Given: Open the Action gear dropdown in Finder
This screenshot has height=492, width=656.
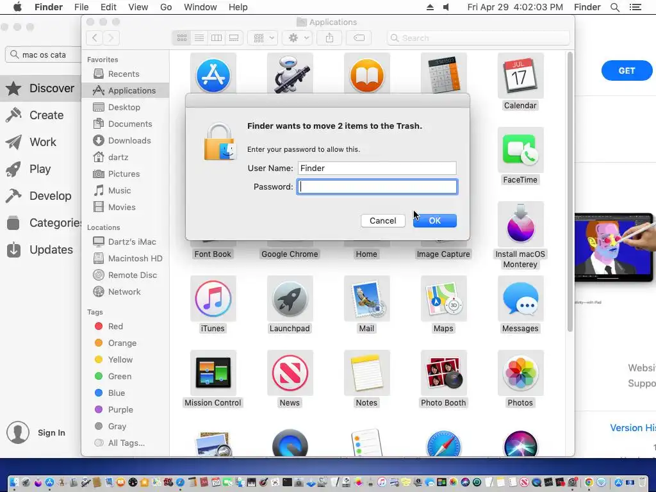Looking at the screenshot, I should coord(297,38).
